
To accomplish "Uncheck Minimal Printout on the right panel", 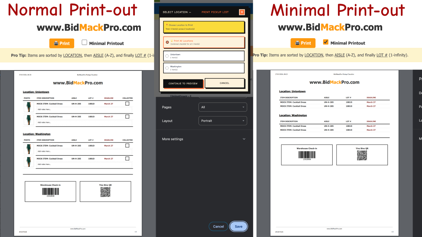I will (x=326, y=42).
